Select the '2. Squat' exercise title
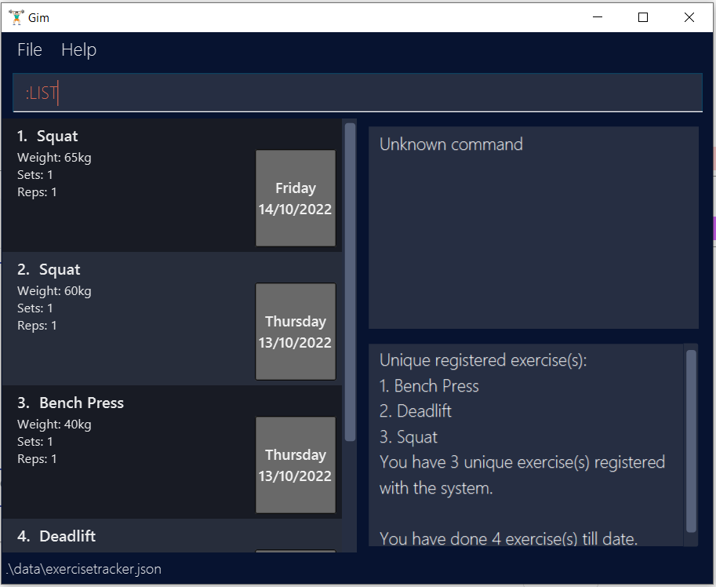Screen dimensions: 716x587 (x=49, y=269)
